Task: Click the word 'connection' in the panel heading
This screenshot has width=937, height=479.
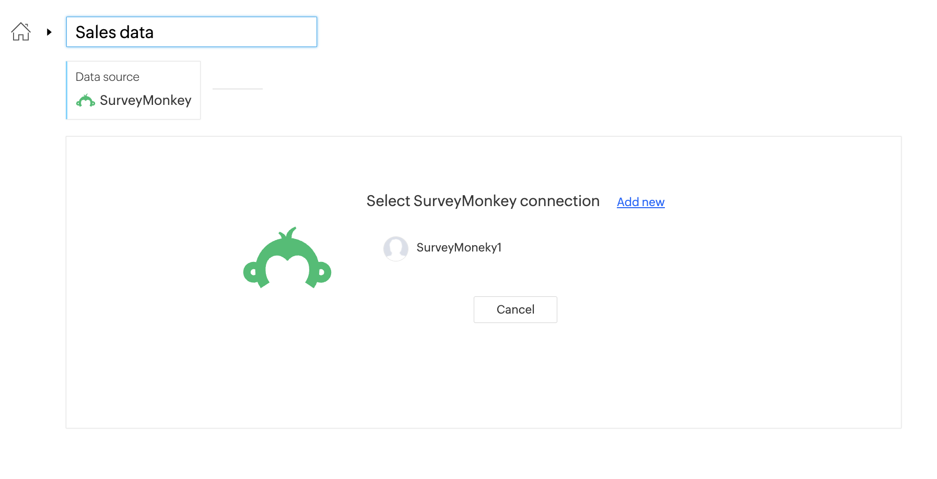Action: [559, 201]
